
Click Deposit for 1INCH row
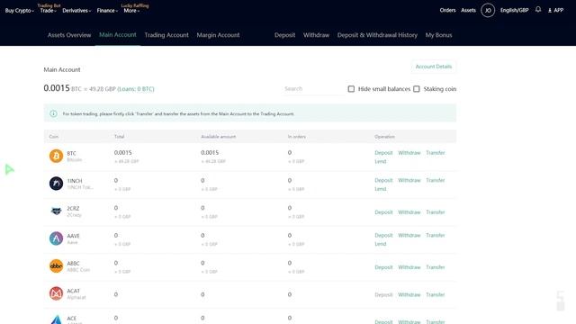tap(383, 180)
